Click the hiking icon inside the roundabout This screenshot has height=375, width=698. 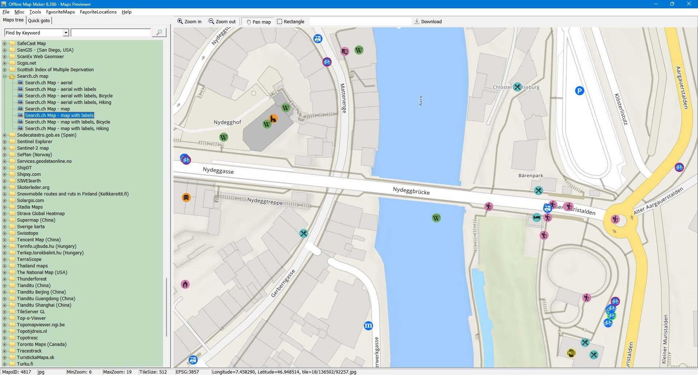coord(615,219)
